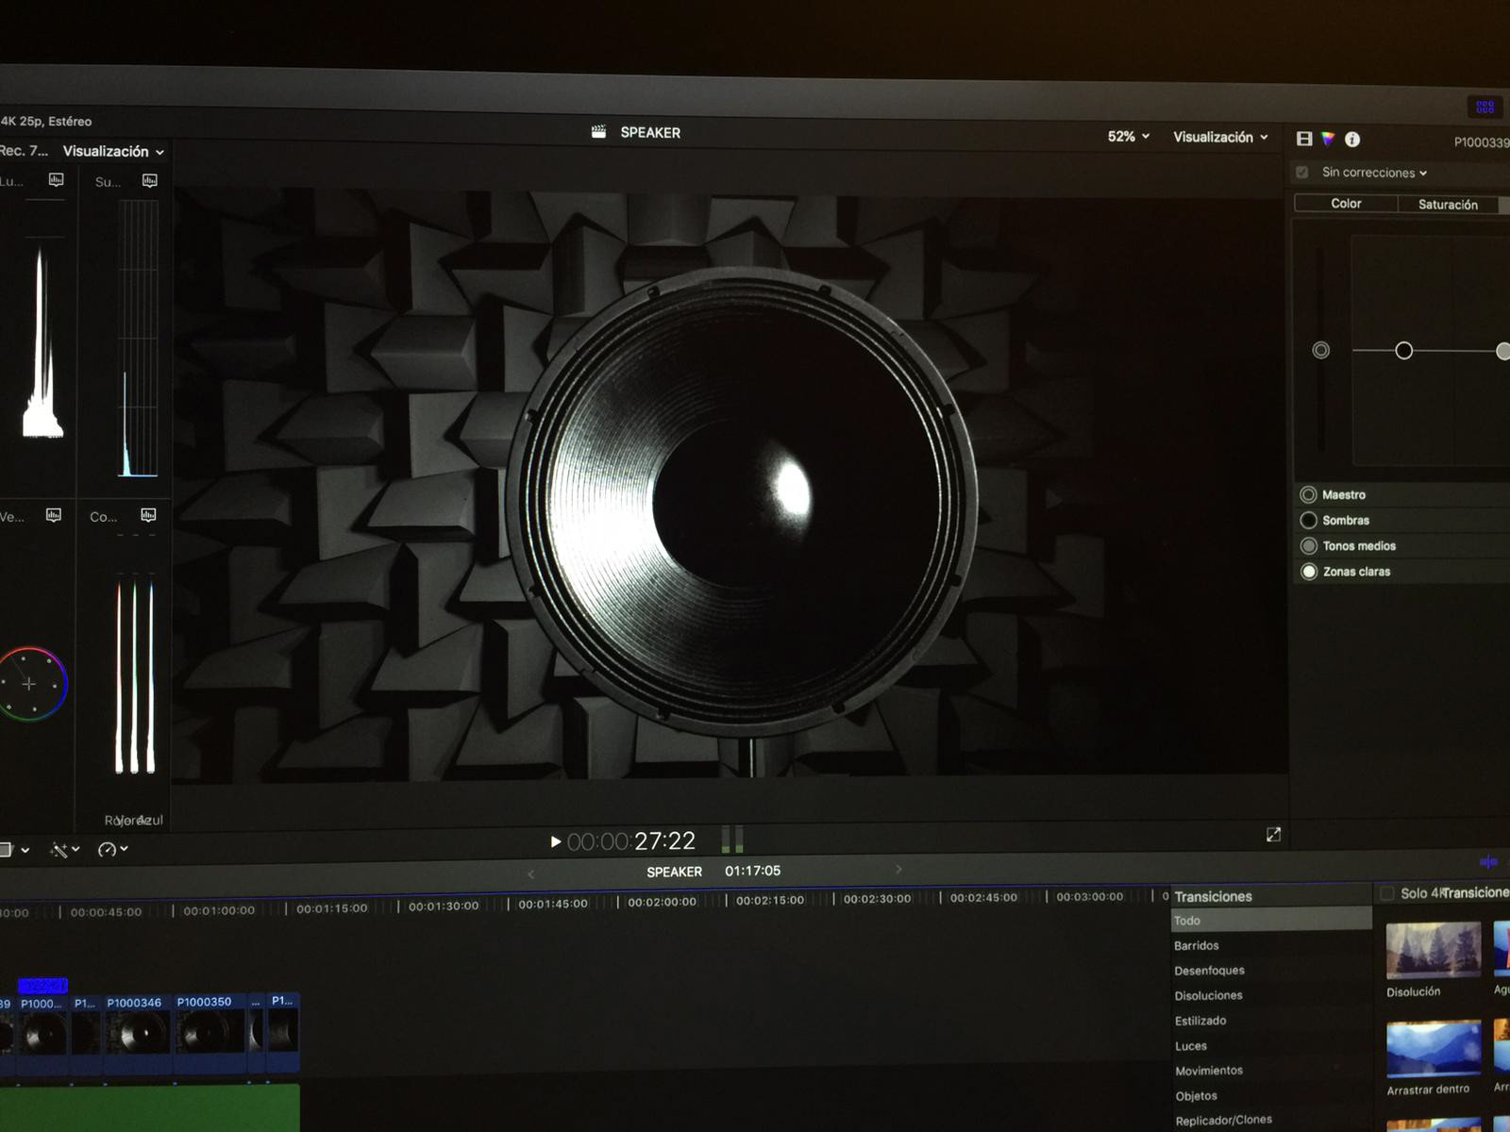Image resolution: width=1510 pixels, height=1132 pixels.
Task: Open the 52% zoom level dropdown
Action: (x=1129, y=137)
